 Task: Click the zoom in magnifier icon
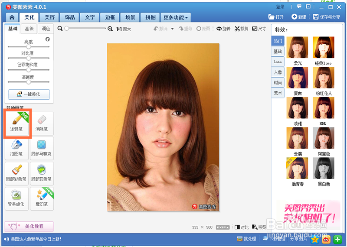[x=110, y=29]
